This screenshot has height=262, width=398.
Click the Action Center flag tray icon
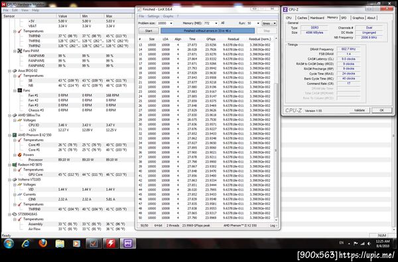click(x=356, y=243)
